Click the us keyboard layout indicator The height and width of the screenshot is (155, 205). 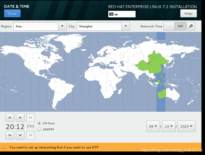[x=122, y=14]
